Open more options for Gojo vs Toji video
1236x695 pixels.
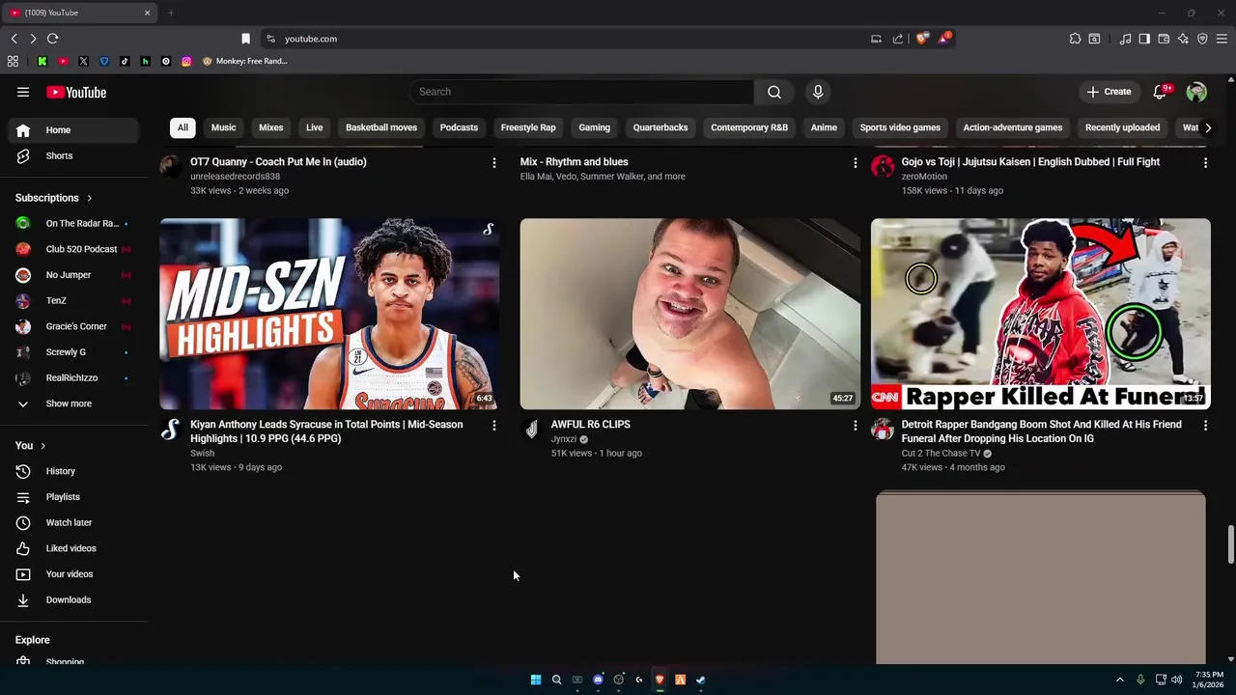(1205, 163)
